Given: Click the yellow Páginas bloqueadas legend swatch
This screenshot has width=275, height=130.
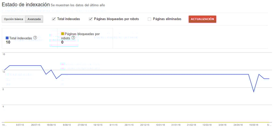Looking at the screenshot, I should click(62, 34).
